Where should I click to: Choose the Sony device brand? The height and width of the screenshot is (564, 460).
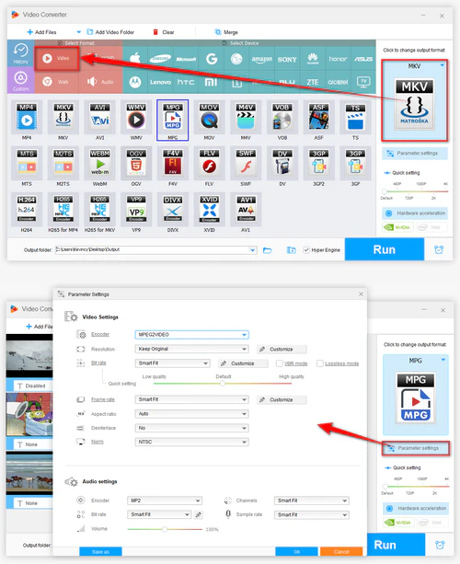[x=287, y=60]
